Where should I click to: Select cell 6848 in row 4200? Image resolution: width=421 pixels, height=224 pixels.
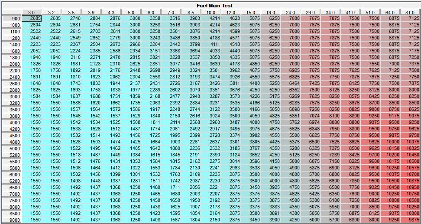point(311,129)
